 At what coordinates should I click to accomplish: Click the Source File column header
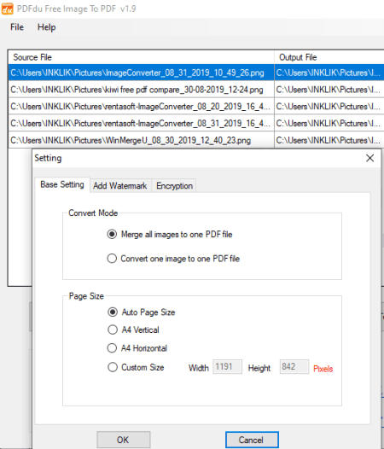pos(141,57)
